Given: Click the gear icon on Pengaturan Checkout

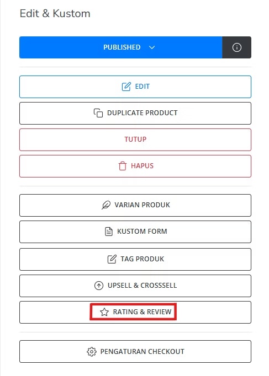Looking at the screenshot, I should (92, 352).
